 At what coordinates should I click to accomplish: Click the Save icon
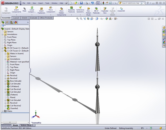click(81, 3)
